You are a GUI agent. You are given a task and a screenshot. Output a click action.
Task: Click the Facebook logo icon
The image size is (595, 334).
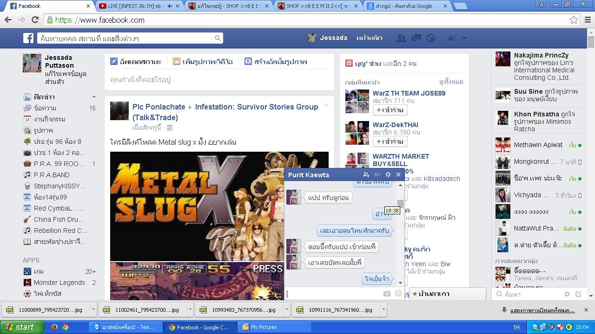(28, 38)
